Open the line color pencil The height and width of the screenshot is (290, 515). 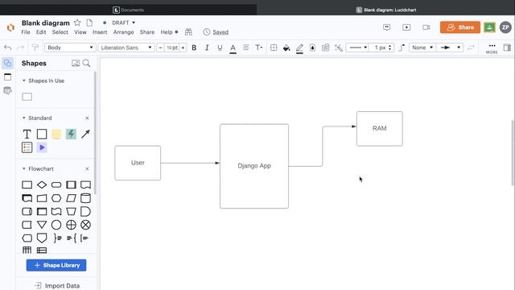299,48
